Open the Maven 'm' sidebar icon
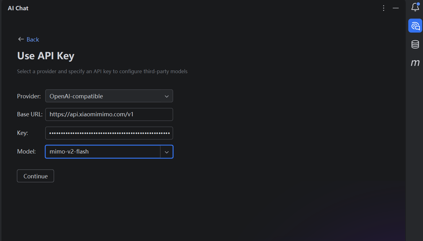 [415, 63]
